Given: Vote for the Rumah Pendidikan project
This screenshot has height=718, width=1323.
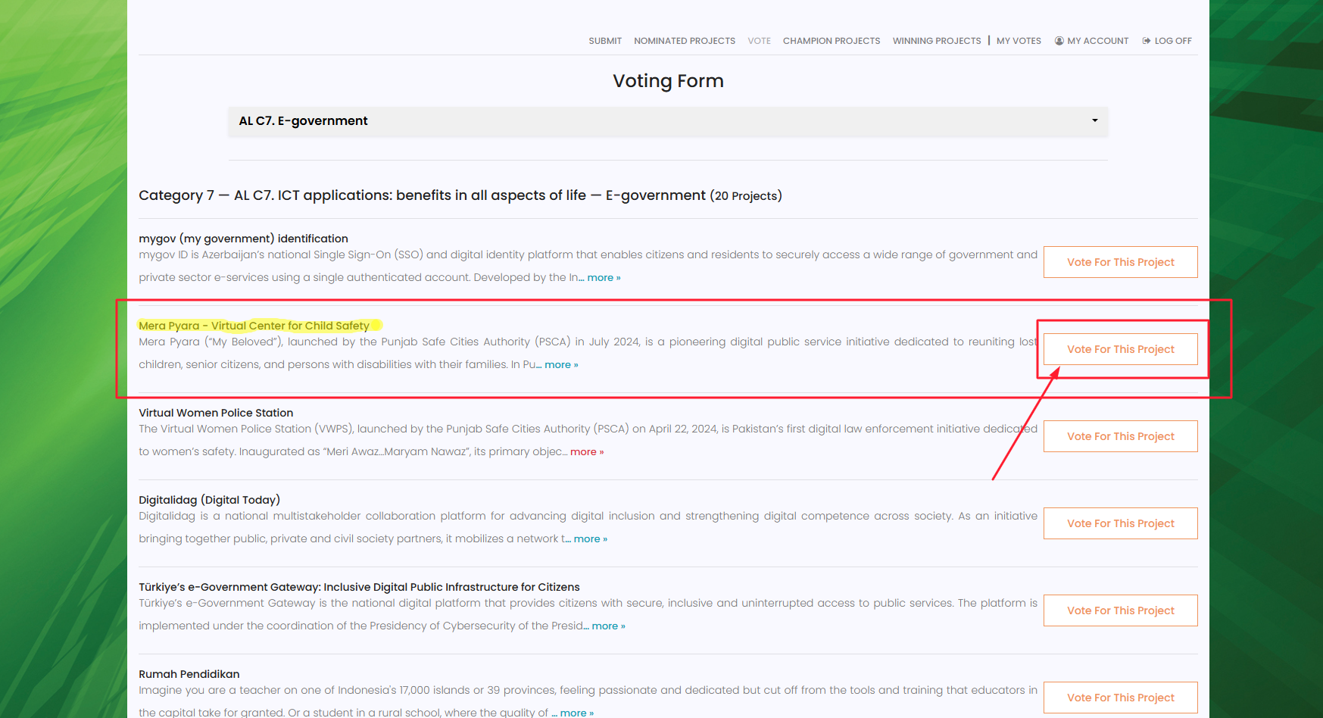Looking at the screenshot, I should [x=1120, y=698].
